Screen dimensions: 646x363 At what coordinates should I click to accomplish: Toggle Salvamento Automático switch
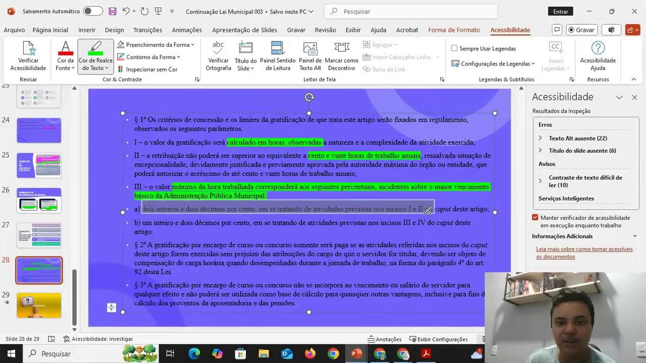(x=93, y=11)
